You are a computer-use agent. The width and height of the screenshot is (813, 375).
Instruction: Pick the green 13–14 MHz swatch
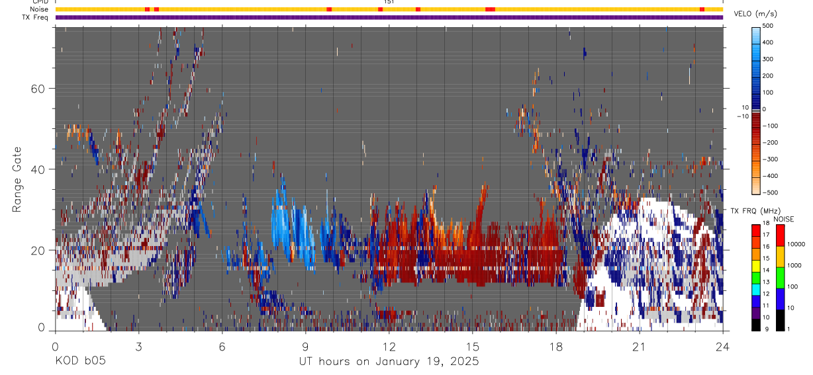(756, 277)
